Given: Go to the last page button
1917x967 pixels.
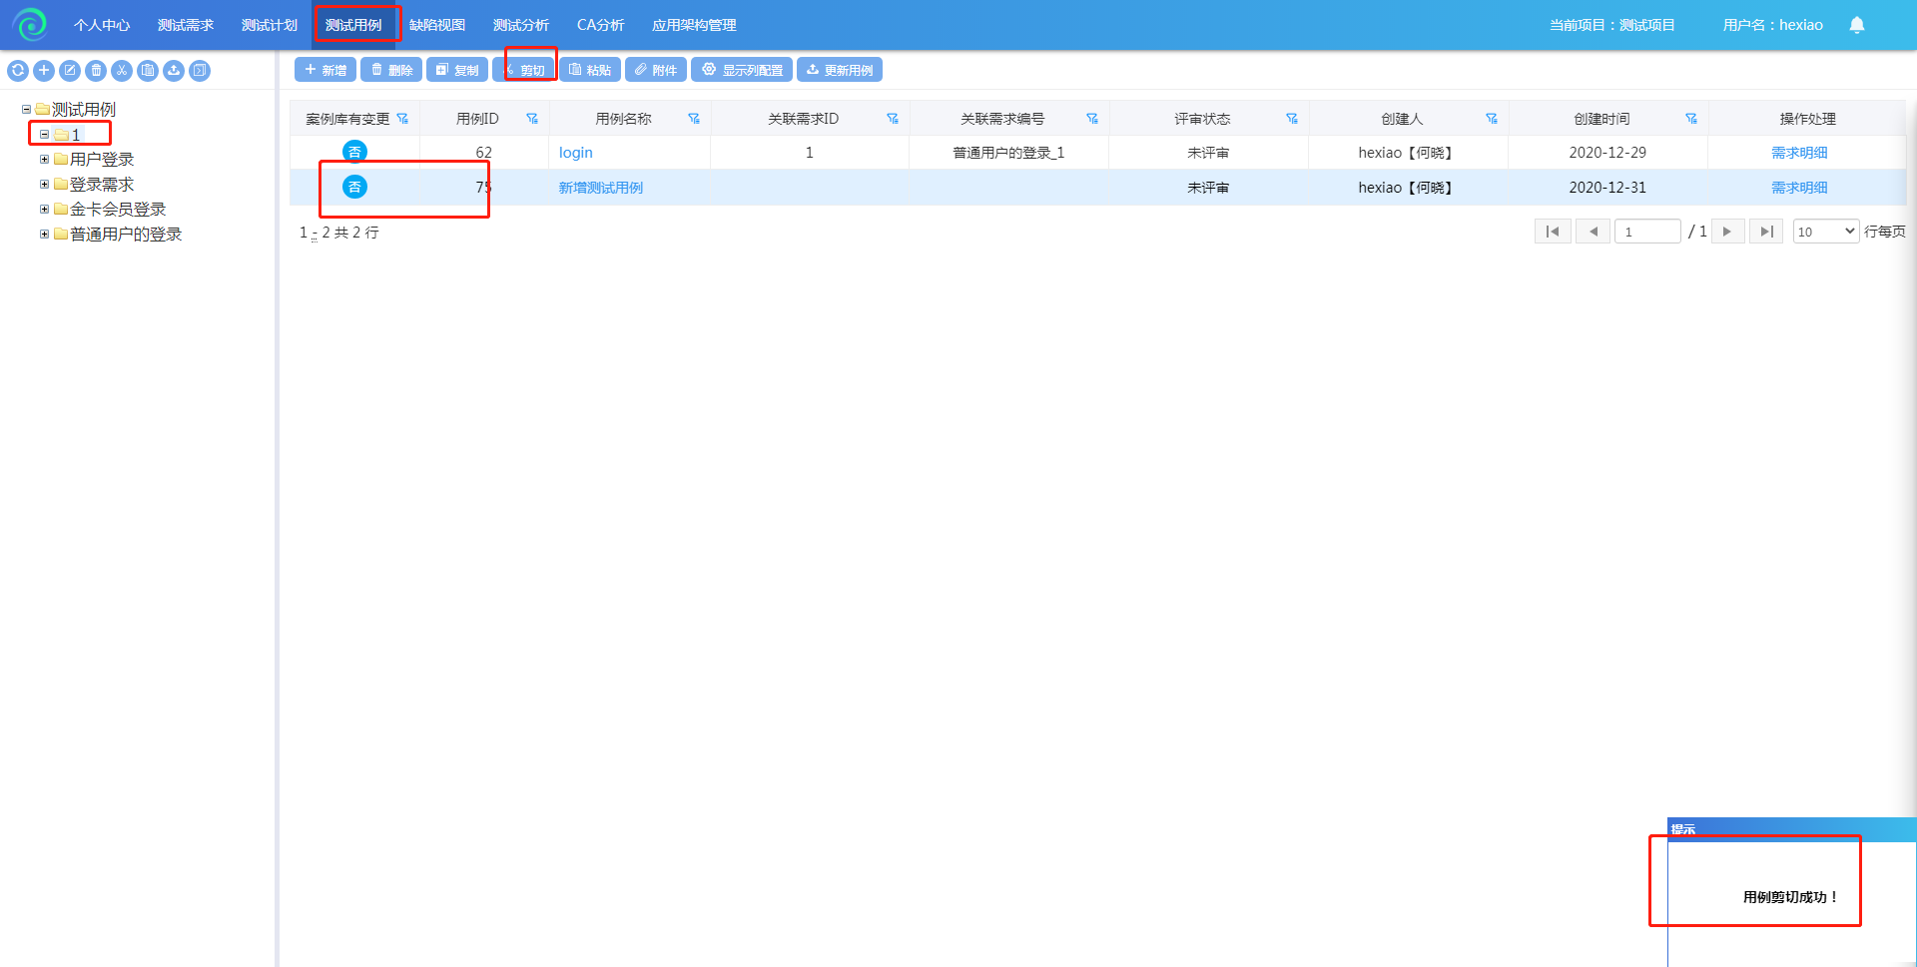Looking at the screenshot, I should [x=1765, y=232].
